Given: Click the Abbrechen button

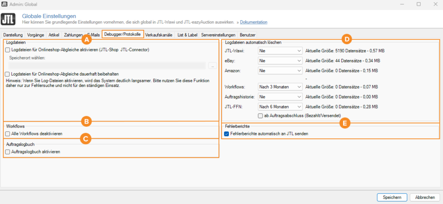Looking at the screenshot, I should coord(425,198).
